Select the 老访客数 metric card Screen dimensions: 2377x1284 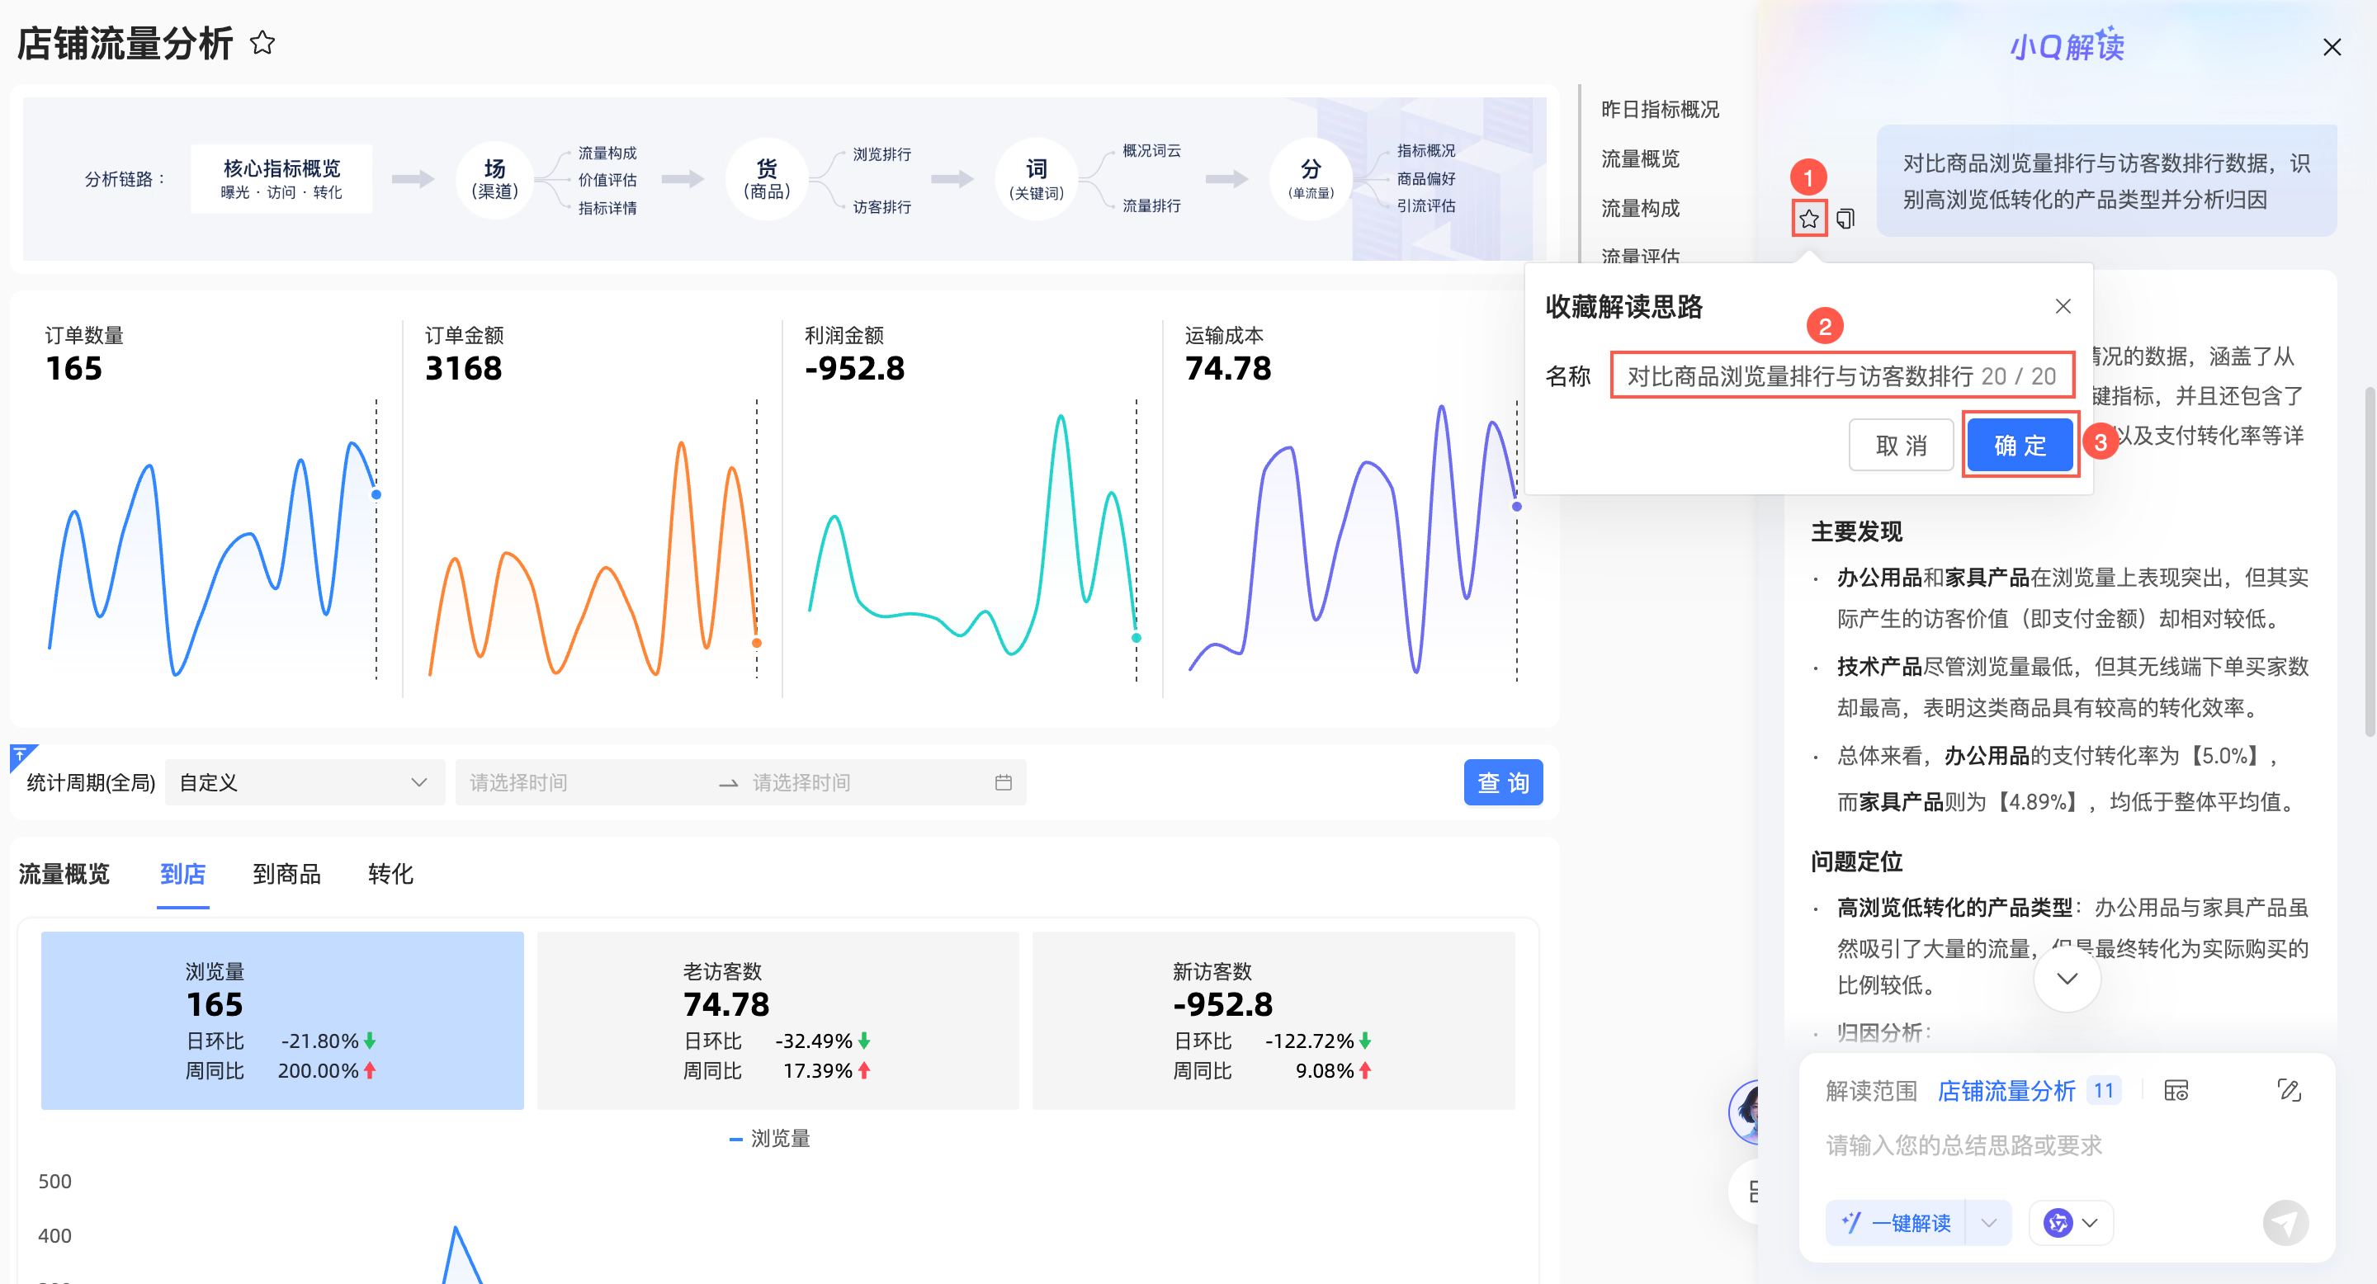pos(777,1020)
